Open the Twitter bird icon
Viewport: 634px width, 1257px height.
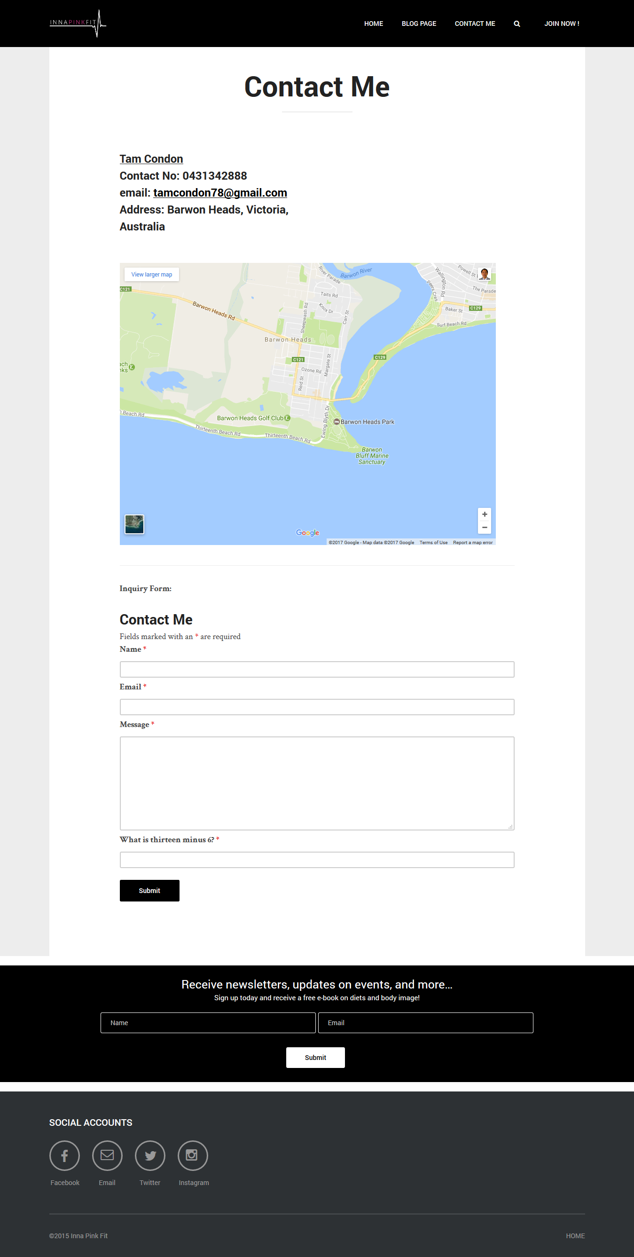click(x=150, y=1155)
